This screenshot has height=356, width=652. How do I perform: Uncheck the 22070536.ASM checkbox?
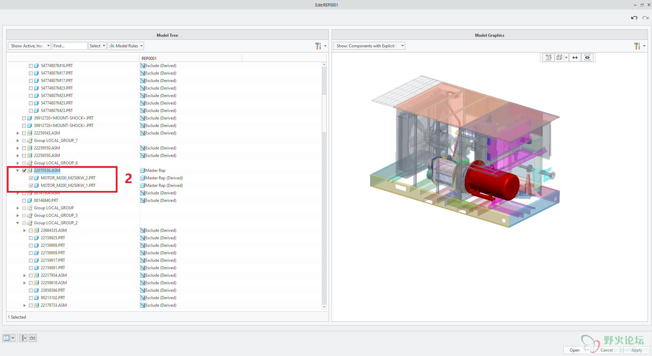pyautogui.click(x=24, y=171)
